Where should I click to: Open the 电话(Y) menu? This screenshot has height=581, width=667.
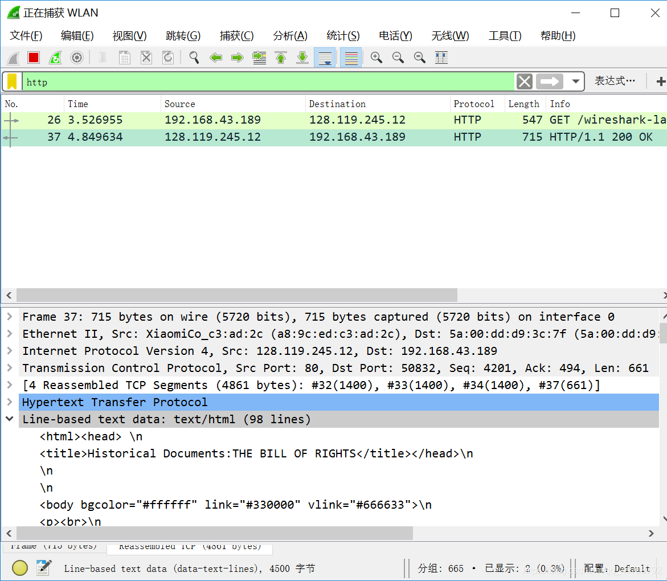pos(396,36)
